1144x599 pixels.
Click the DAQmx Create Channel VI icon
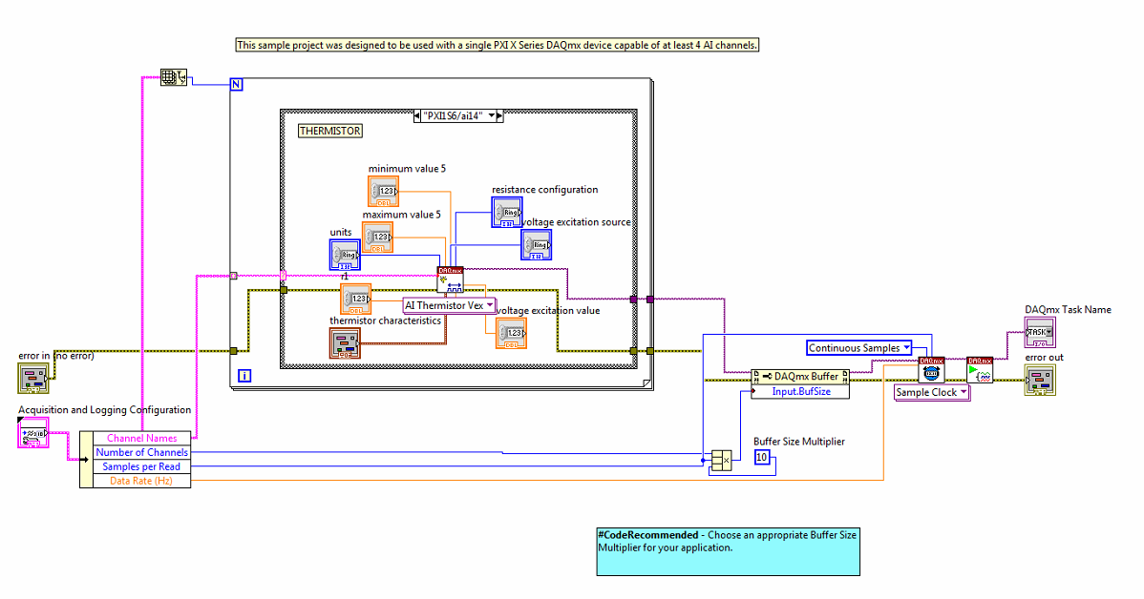coord(450,279)
